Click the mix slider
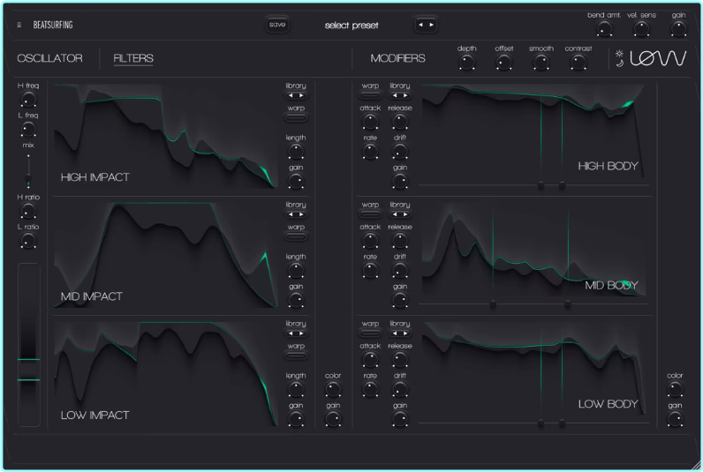Image resolution: width=703 pixels, height=472 pixels. 28,169
